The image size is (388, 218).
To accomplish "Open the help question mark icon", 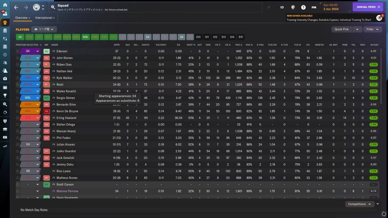I will click(303, 7).
